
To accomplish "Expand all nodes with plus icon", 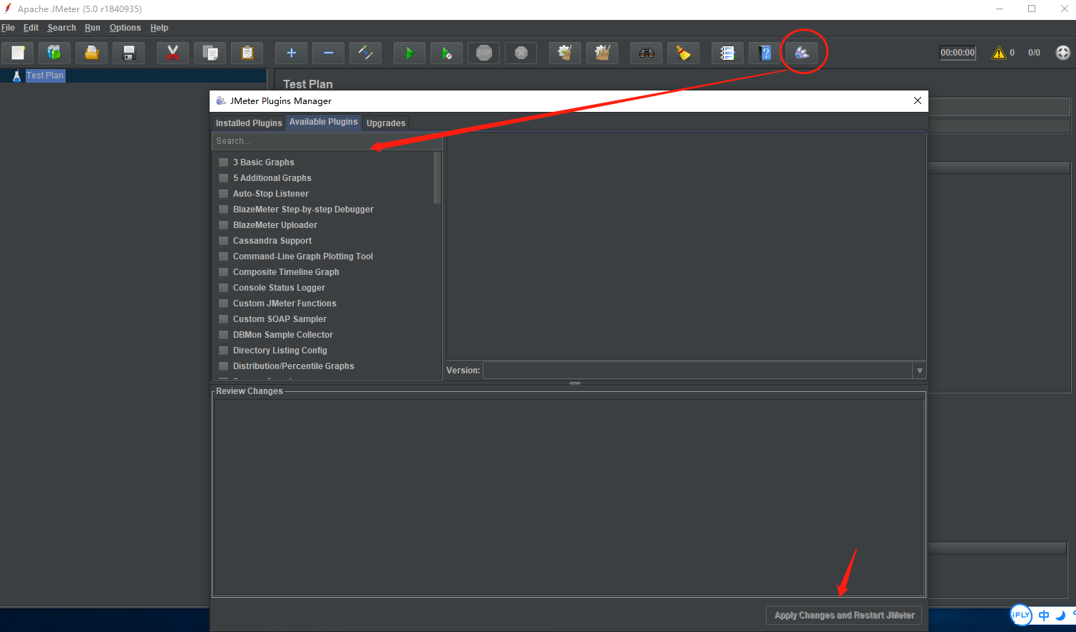I will pyautogui.click(x=291, y=53).
